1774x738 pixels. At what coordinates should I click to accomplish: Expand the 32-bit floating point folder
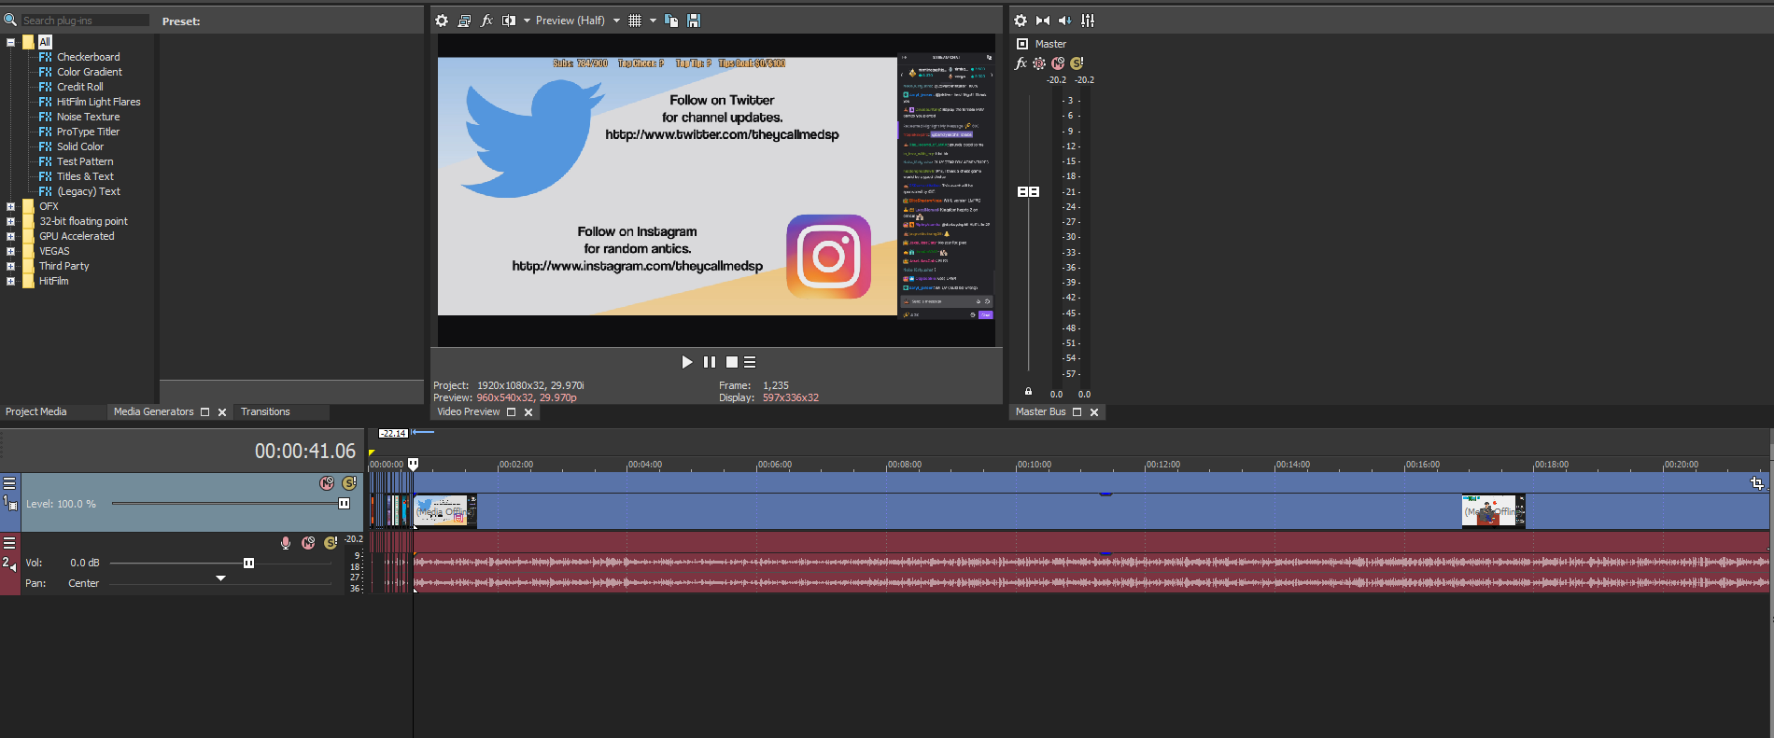click(10, 221)
